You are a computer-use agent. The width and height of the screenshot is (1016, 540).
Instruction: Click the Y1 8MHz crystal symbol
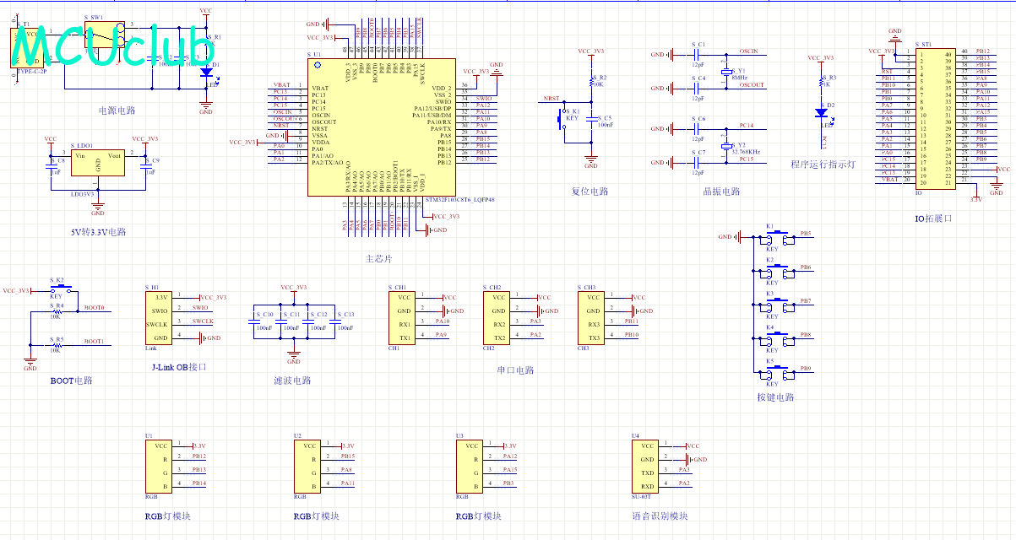pyautogui.click(x=725, y=73)
